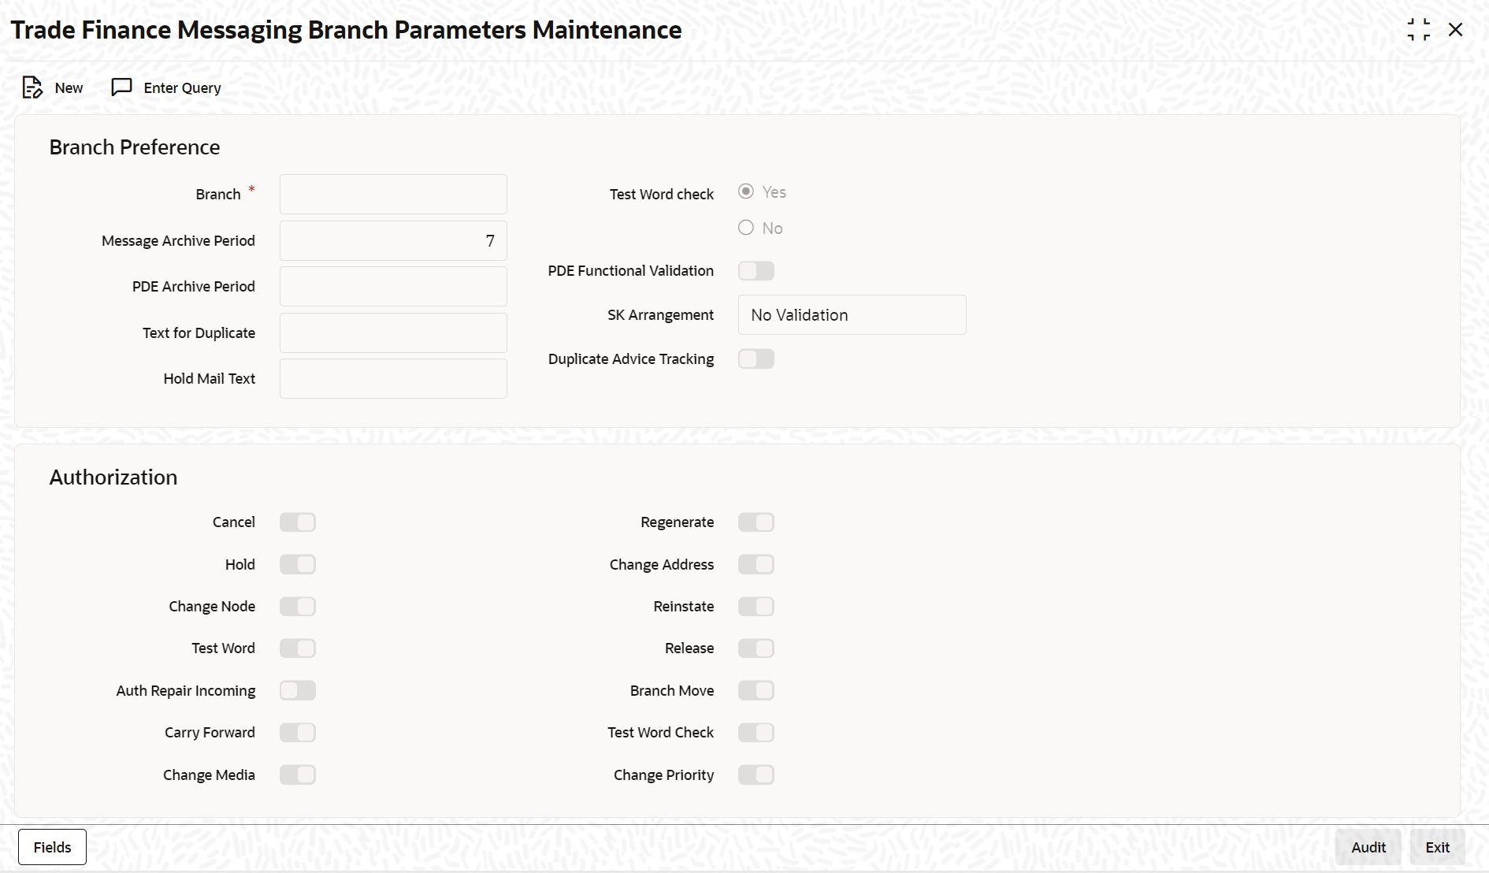Select No for Test Word check
This screenshot has width=1489, height=873.
pos(746,228)
